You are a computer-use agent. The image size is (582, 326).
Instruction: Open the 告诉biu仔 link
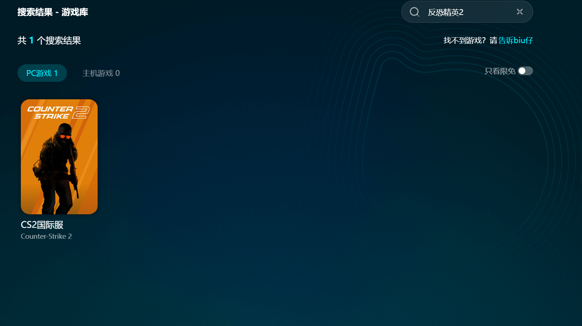[515, 40]
